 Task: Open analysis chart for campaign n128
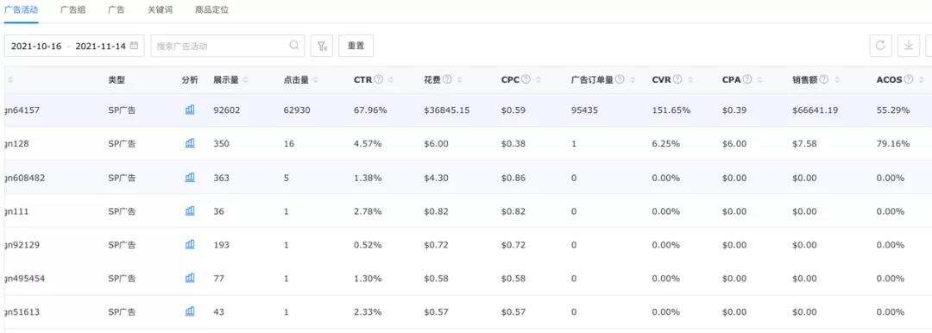coord(190,143)
